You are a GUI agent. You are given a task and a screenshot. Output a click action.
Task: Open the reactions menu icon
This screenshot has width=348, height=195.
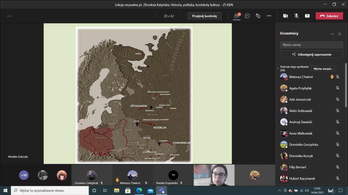pos(258,16)
